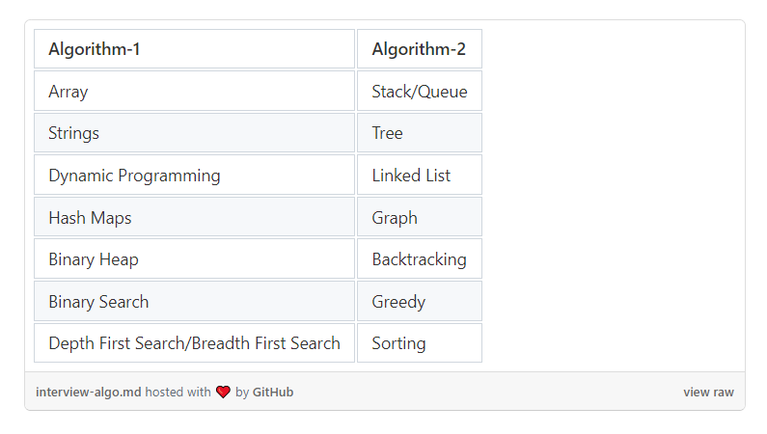Click the Dynamic Programming cell
767x434 pixels.
click(194, 175)
